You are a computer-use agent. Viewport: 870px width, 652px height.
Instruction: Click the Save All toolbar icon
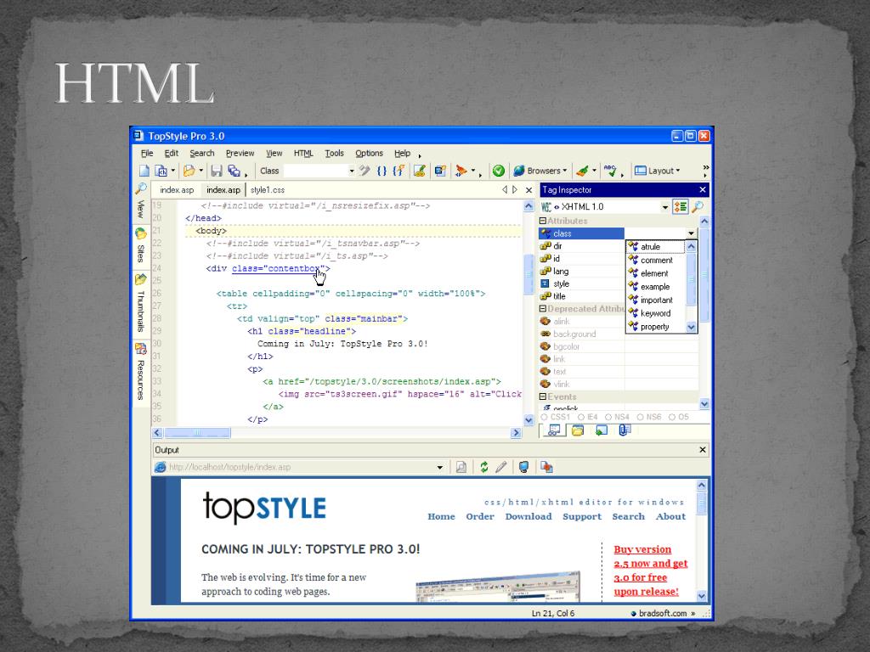pyautogui.click(x=234, y=171)
